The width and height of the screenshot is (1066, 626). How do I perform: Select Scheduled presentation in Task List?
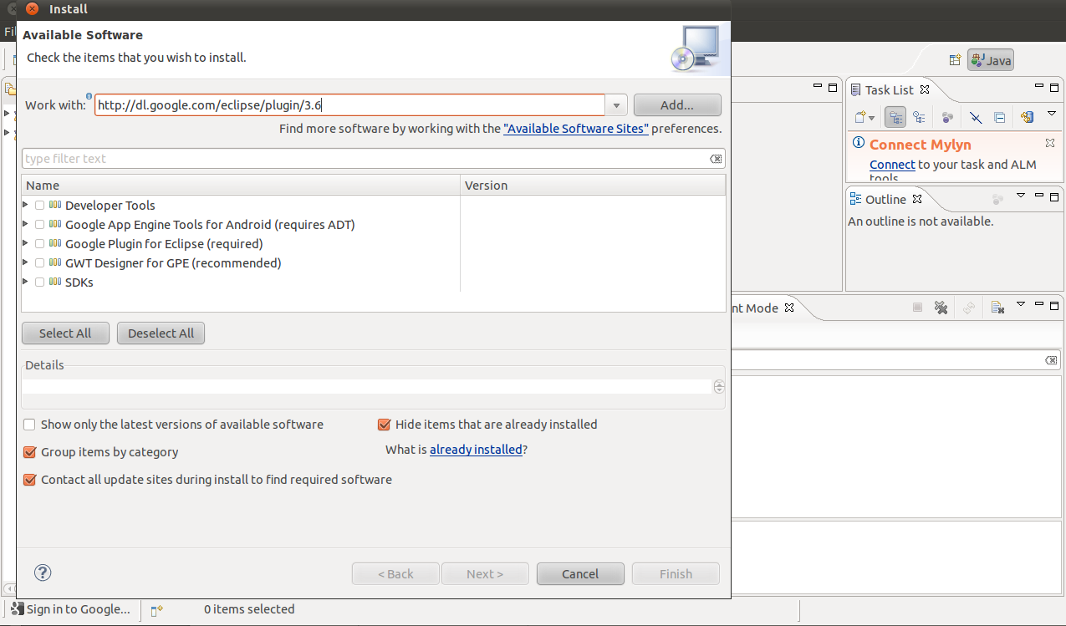click(920, 118)
